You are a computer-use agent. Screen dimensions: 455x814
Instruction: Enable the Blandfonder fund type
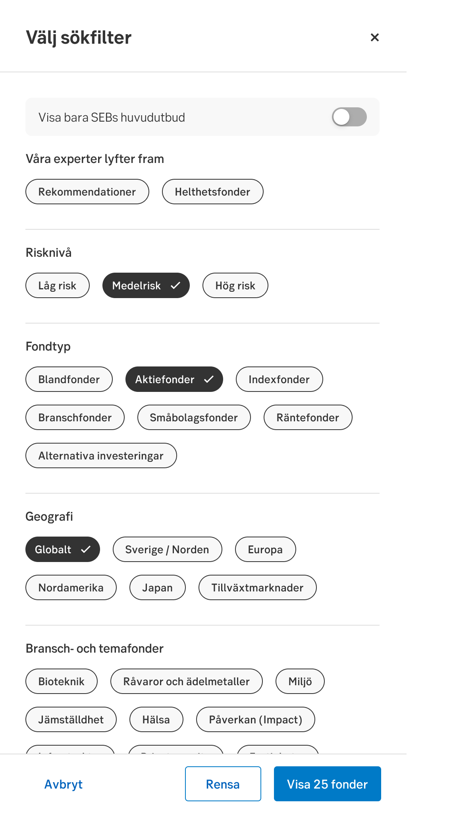click(x=69, y=379)
